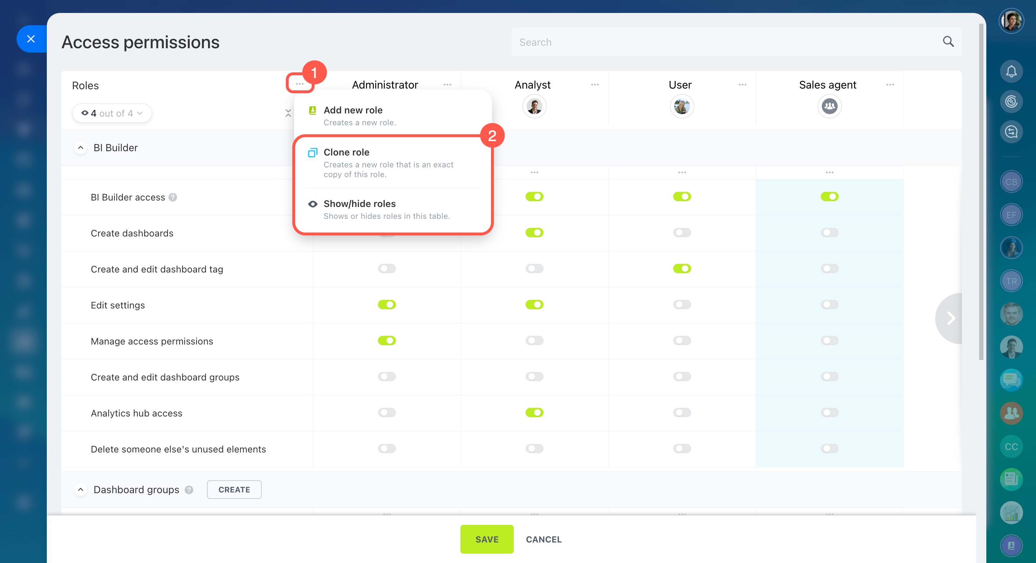Collapse the Dashboard groups section
The height and width of the screenshot is (563, 1036).
pos(81,490)
